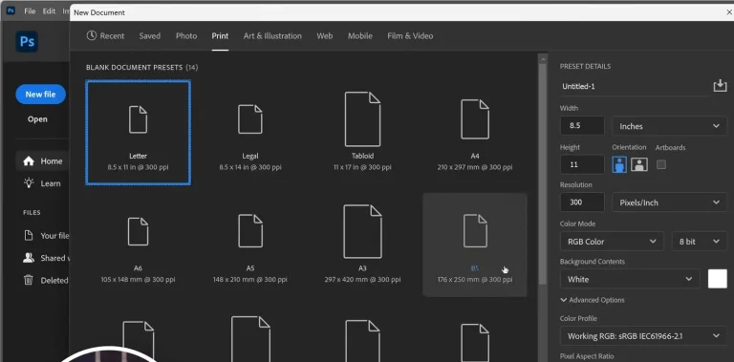This screenshot has height=362, width=734.
Task: Collapse the Advanced Options section
Action: click(593, 300)
